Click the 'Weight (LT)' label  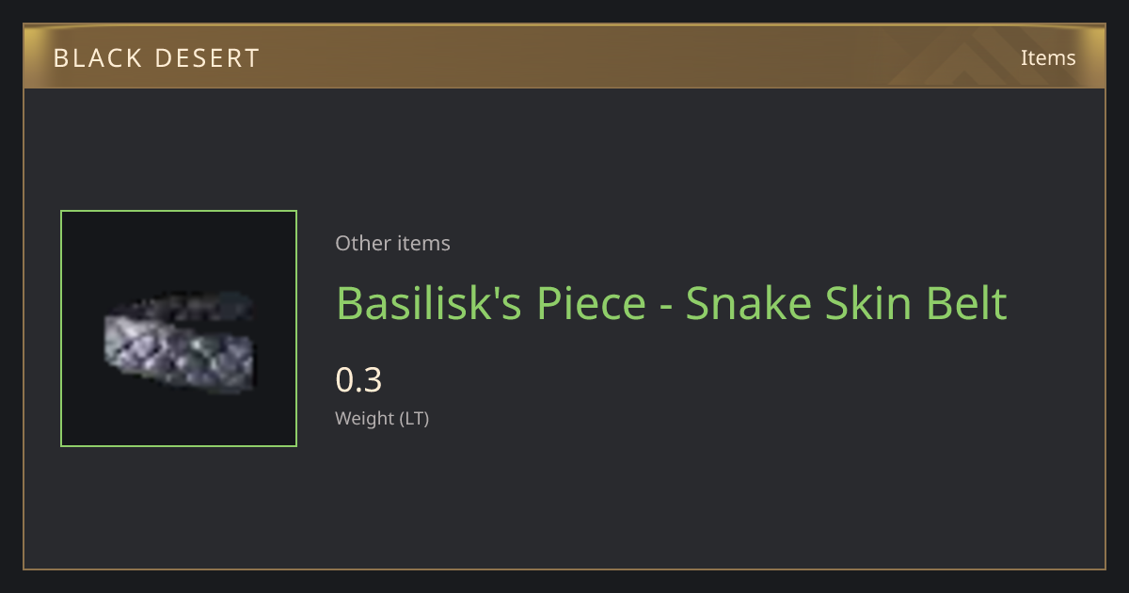tap(382, 418)
